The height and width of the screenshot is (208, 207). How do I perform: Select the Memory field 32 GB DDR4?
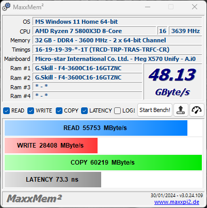[117, 40]
